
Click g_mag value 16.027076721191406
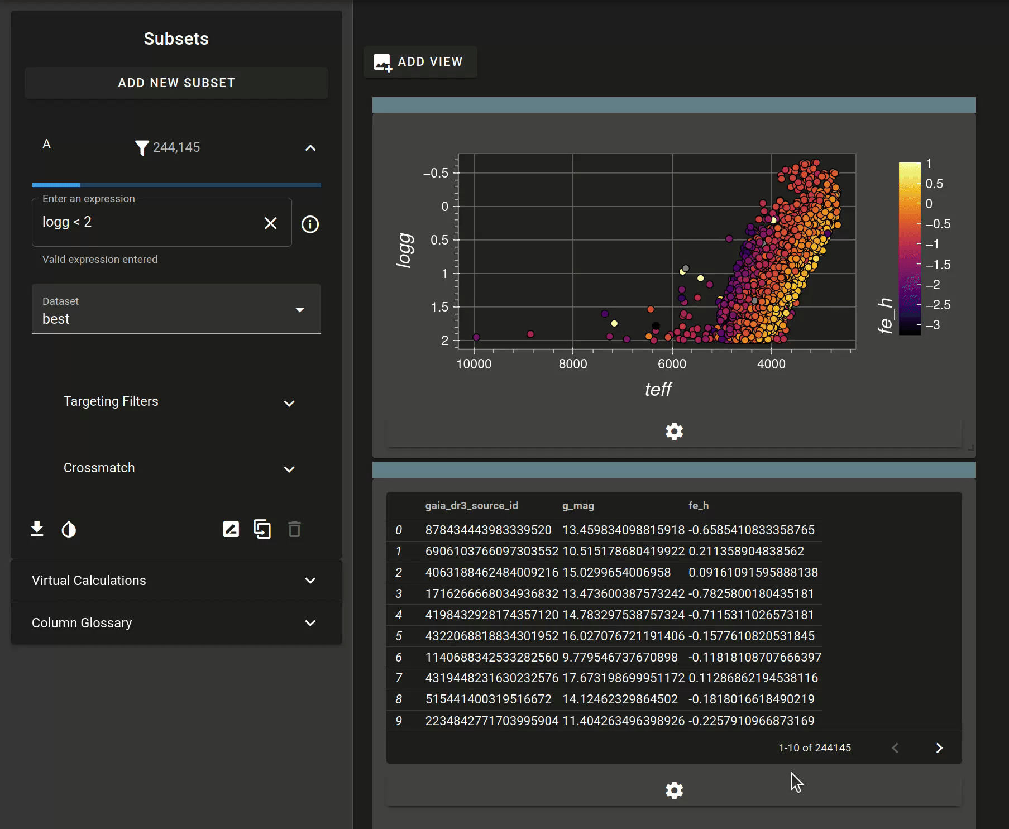coord(623,636)
